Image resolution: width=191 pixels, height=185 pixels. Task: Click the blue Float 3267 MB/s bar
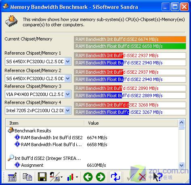click(130, 112)
